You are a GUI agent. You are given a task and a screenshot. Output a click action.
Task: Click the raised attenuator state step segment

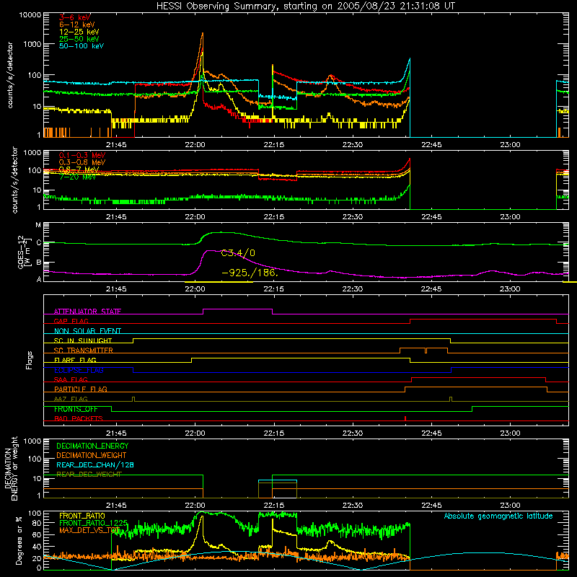[x=238, y=309]
